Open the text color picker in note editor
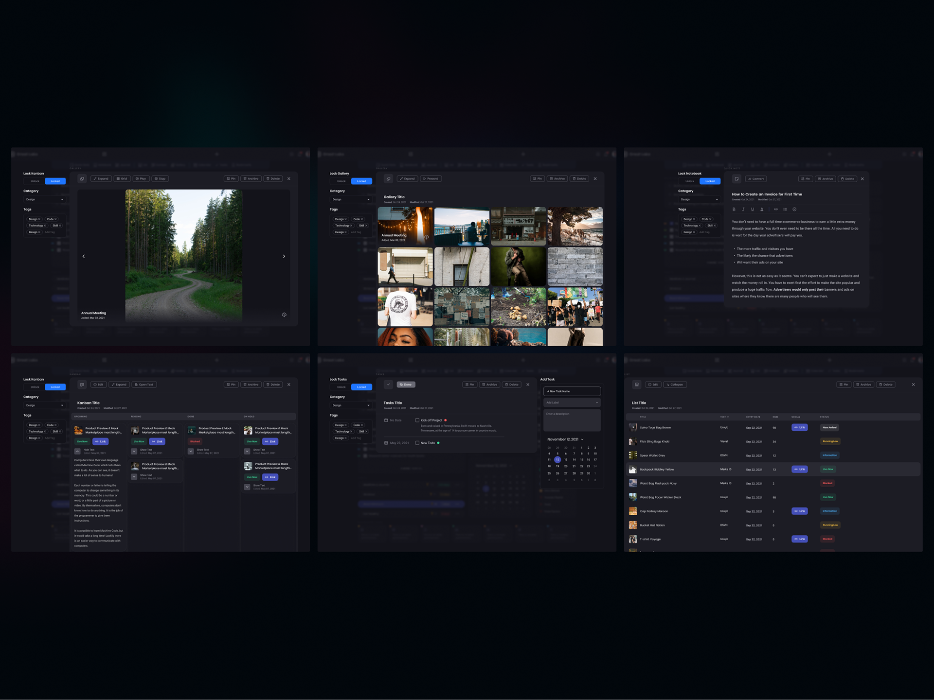This screenshot has width=934, height=700. [762, 210]
